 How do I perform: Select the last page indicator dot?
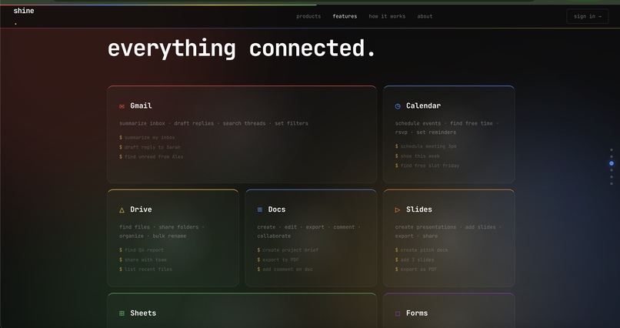pos(612,183)
